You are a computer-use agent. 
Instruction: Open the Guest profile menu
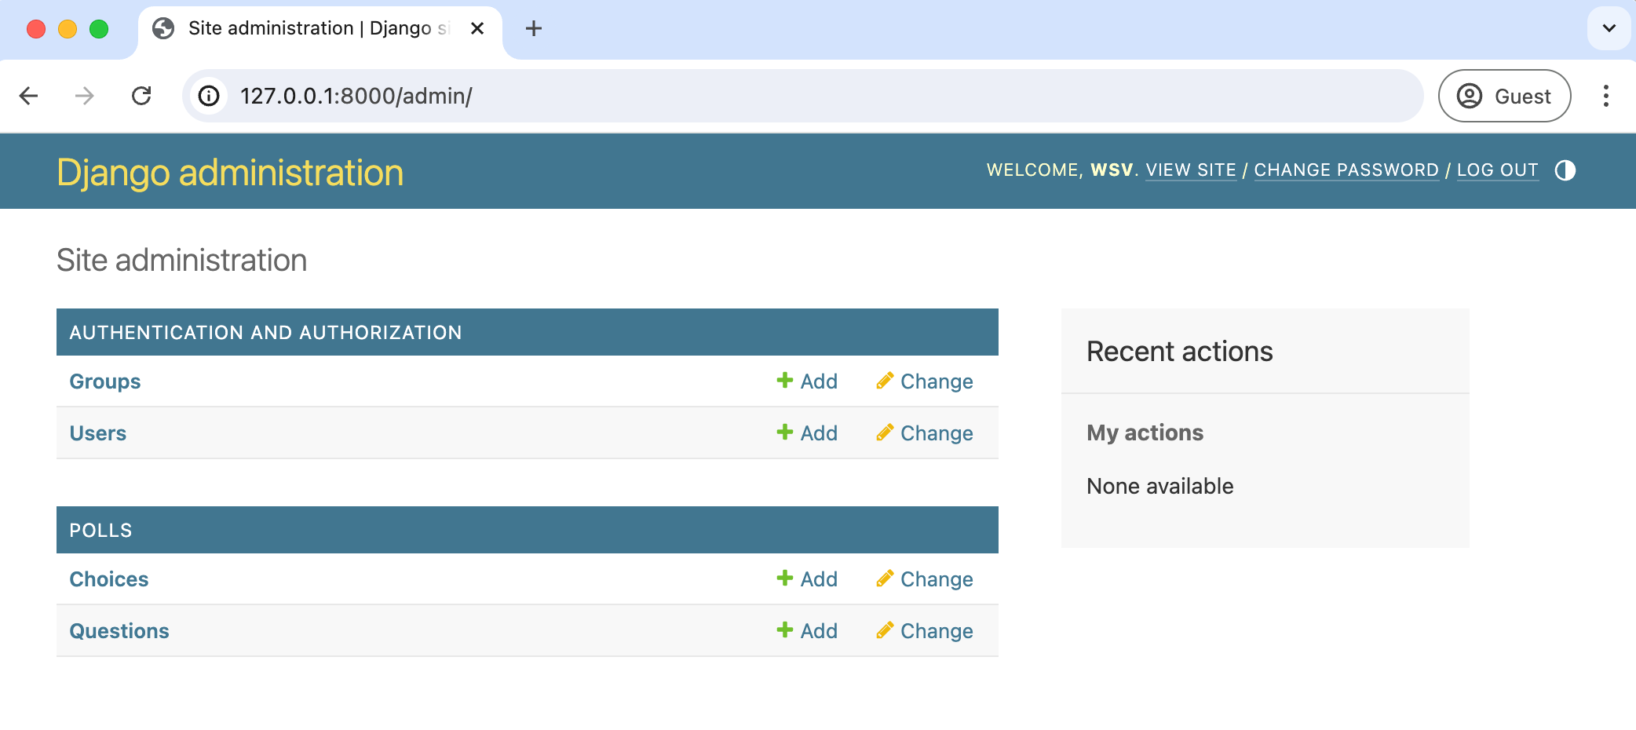[1503, 96]
